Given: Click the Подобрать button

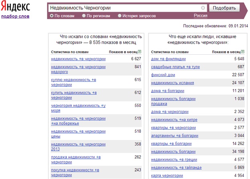Looking at the screenshot, I should (224, 8).
